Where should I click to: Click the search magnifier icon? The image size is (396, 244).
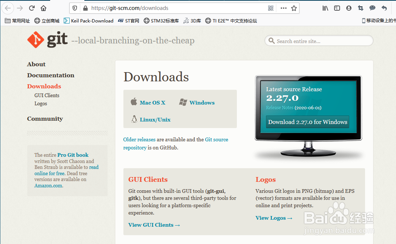pyautogui.click(x=271, y=40)
